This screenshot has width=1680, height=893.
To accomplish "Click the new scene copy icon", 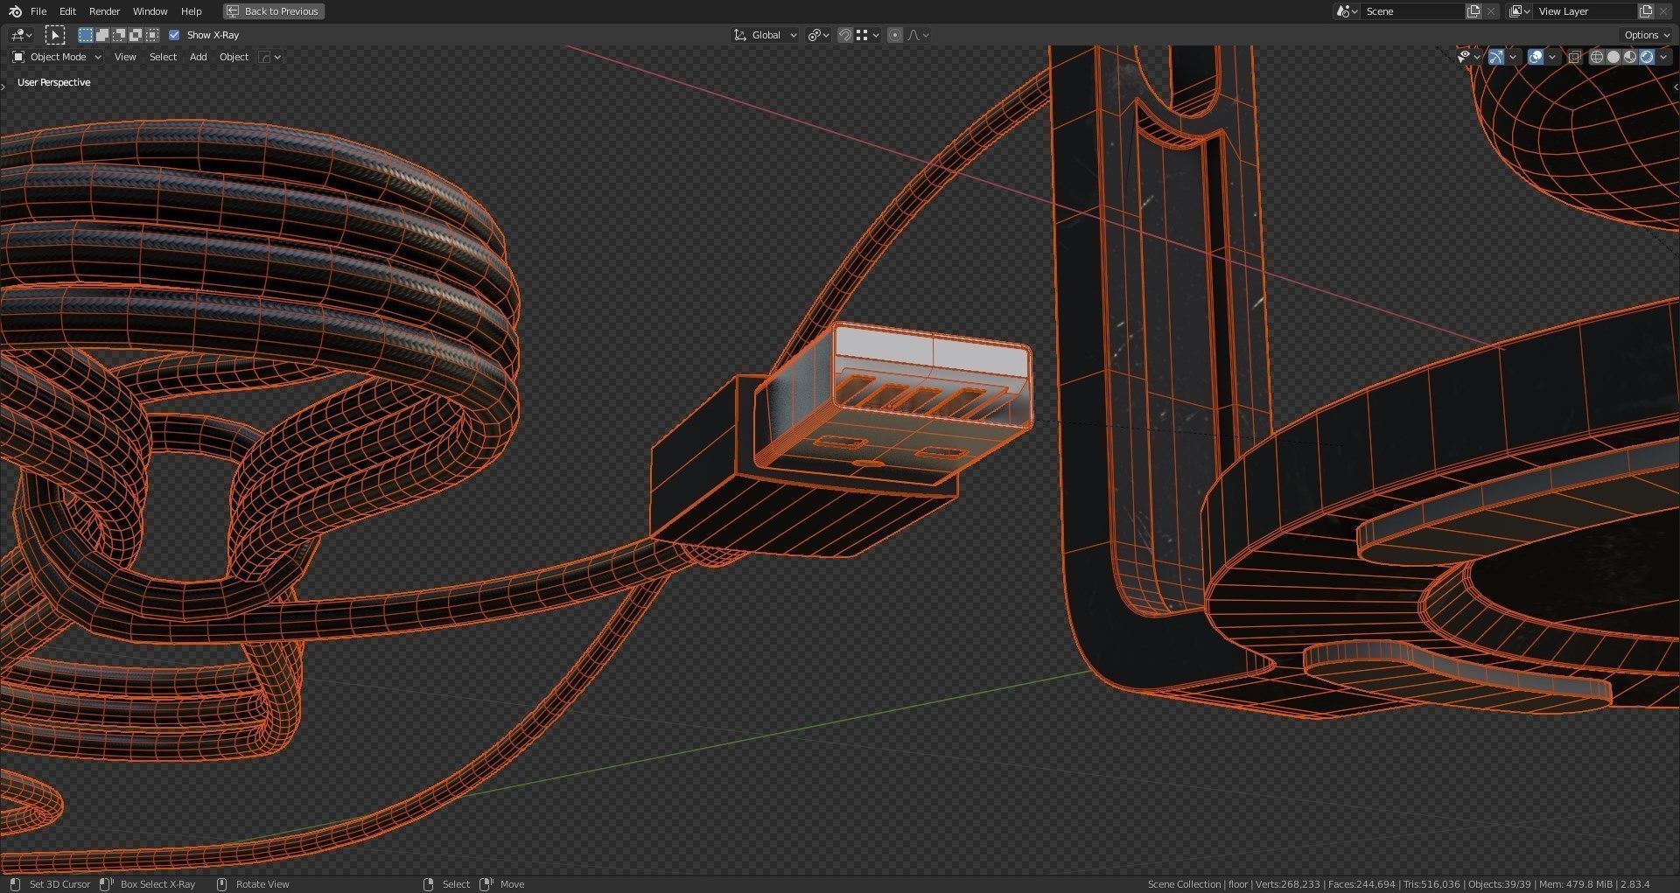I will [1473, 11].
